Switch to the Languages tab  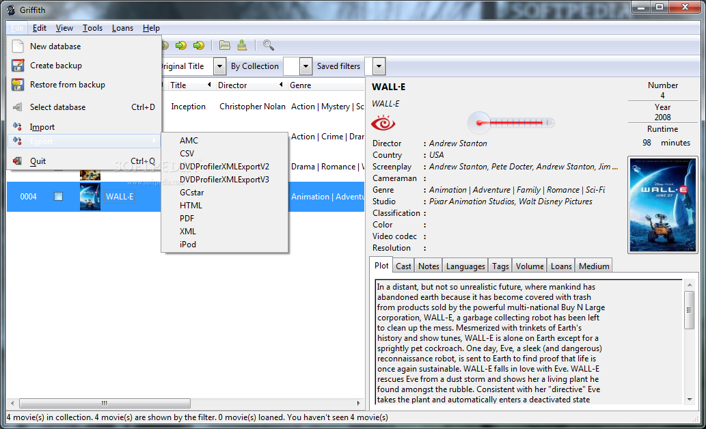465,266
